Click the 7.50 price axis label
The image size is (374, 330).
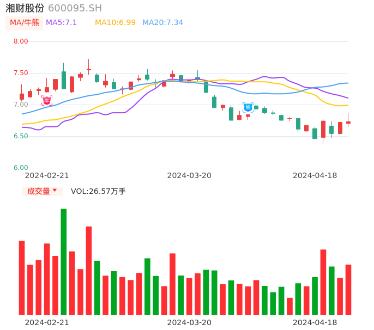21,73
